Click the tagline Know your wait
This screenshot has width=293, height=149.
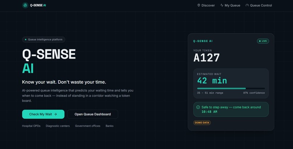64,82
